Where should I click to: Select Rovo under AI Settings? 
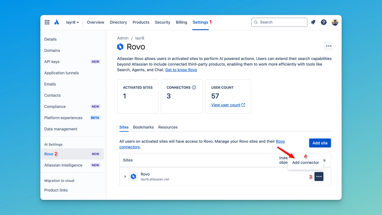coord(72,154)
